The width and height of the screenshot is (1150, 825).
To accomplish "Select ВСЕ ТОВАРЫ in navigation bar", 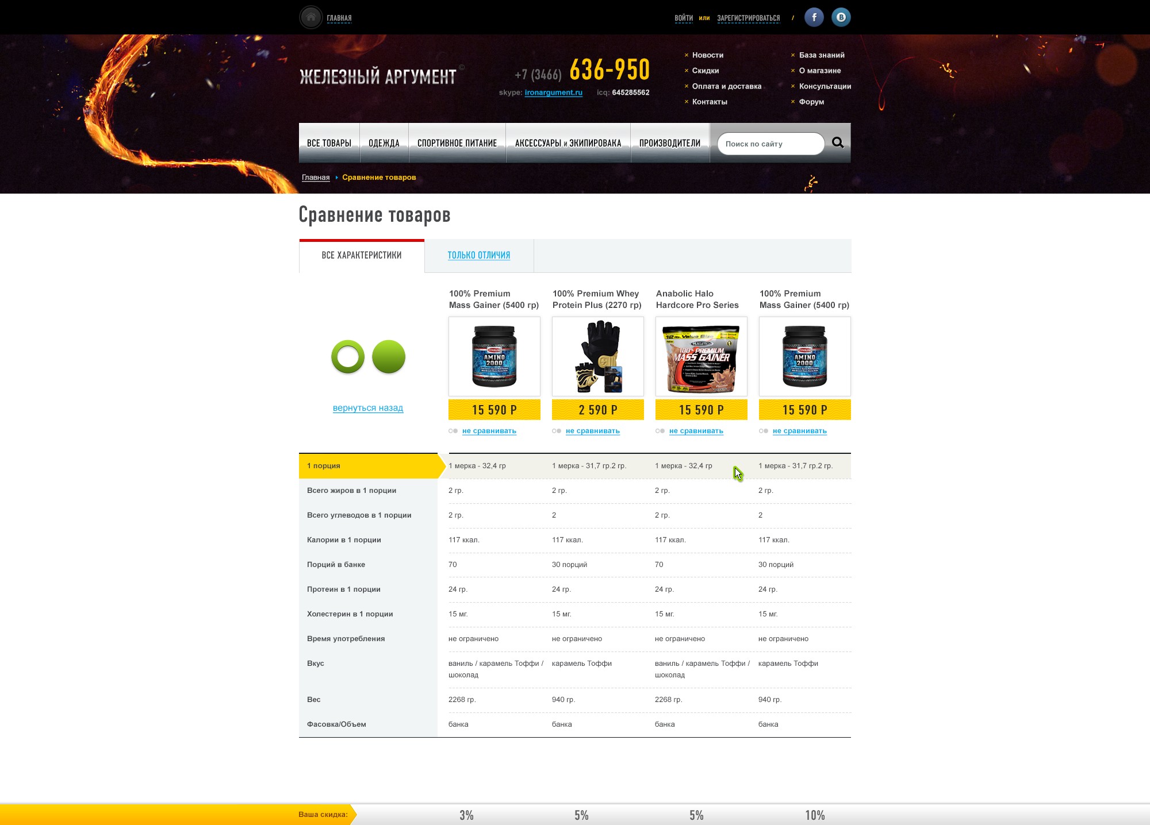I will point(329,143).
